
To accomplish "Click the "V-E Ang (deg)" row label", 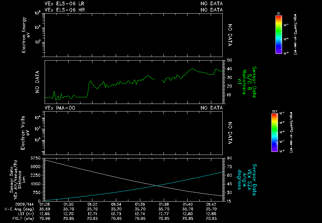I will click(x=19, y=209).
